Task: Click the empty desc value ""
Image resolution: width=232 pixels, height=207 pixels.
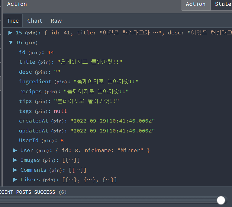Action: 57,72
